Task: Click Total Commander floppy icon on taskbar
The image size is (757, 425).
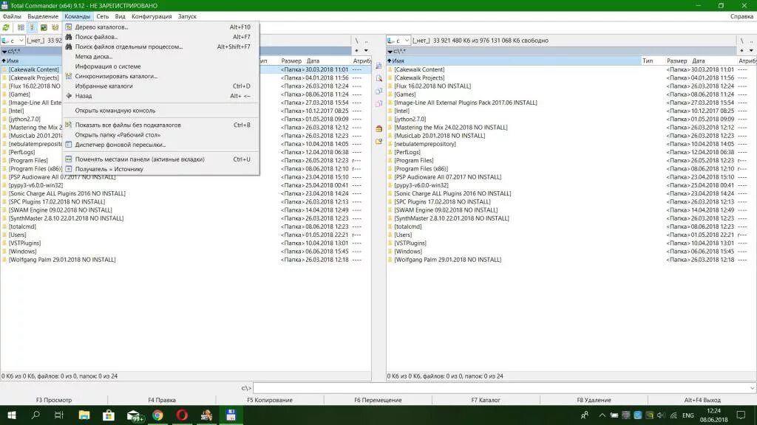Action: click(x=231, y=415)
